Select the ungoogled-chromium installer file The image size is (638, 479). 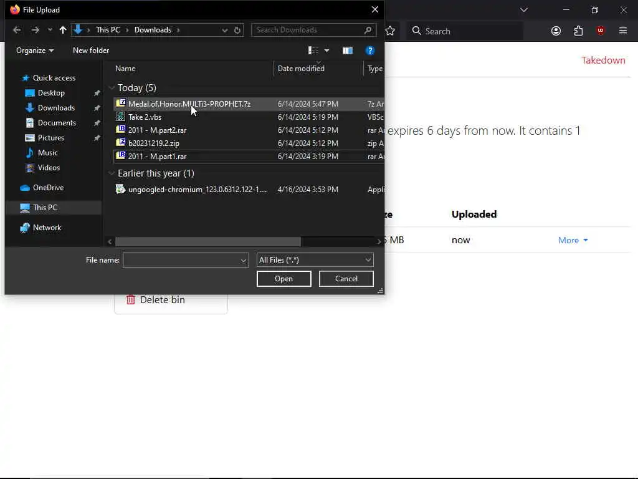coord(249,190)
